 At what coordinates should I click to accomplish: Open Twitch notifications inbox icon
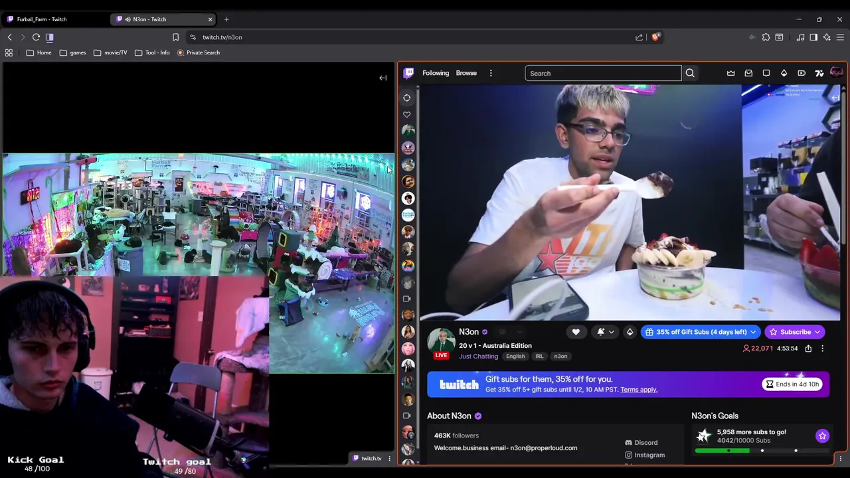[748, 73]
